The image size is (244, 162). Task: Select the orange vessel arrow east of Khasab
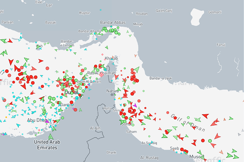(x=135, y=56)
